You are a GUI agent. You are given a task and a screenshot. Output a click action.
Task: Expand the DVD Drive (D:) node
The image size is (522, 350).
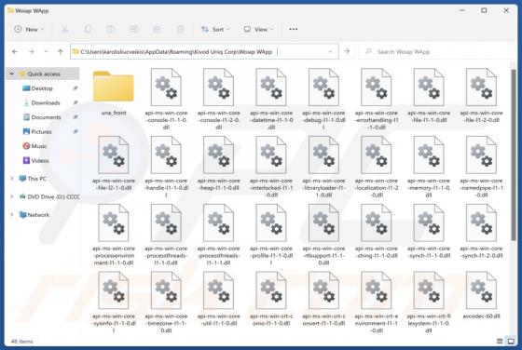(x=12, y=196)
